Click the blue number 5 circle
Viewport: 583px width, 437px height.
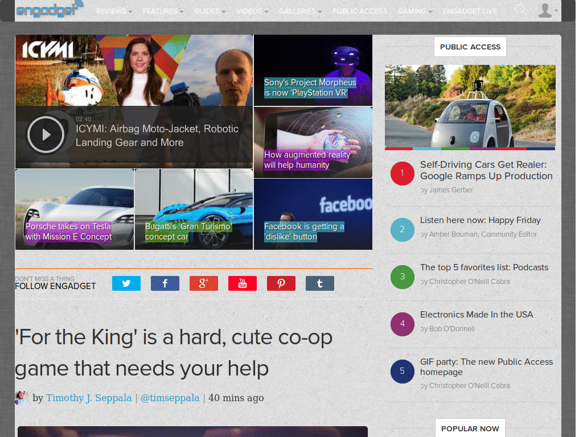coord(403,371)
